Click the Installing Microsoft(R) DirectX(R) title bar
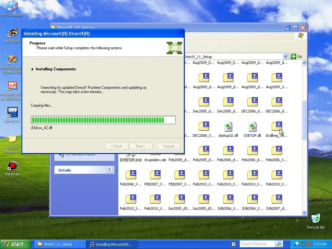This screenshot has height=249, width=332. (x=103, y=33)
